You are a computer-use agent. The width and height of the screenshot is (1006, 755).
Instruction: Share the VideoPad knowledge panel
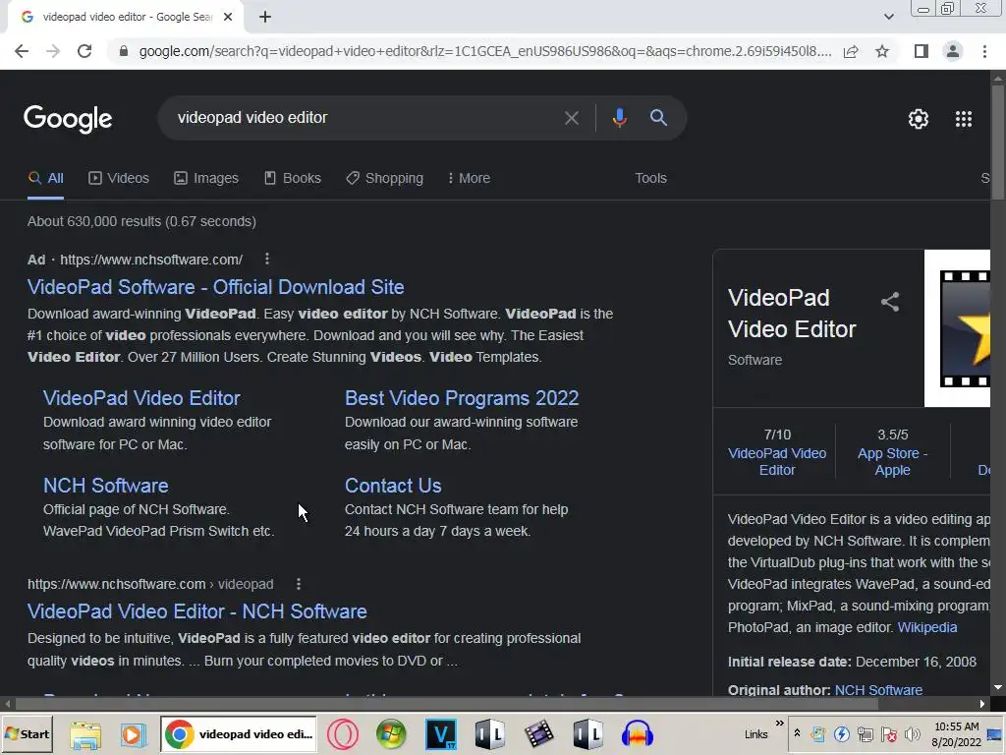click(890, 302)
